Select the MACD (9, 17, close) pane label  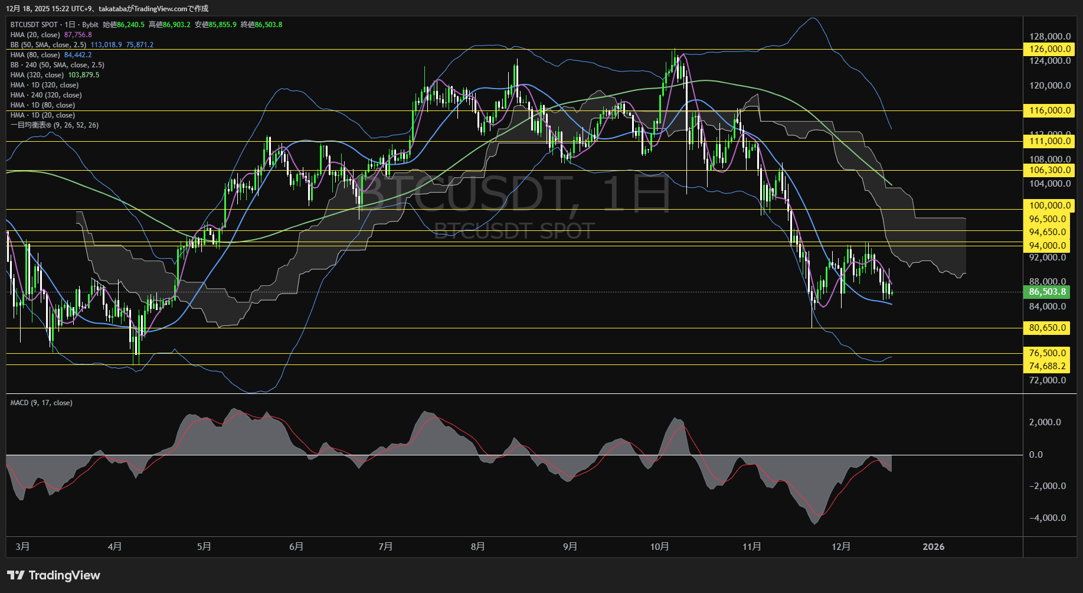point(41,403)
